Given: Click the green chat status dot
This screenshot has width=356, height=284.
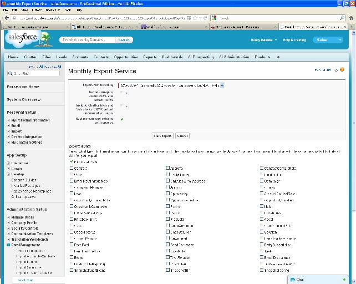Looking at the screenshot, I should pos(344,280).
